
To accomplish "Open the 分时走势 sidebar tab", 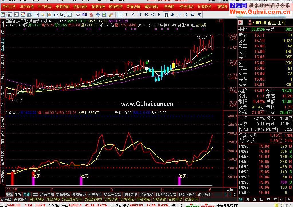I will pos(3,28).
